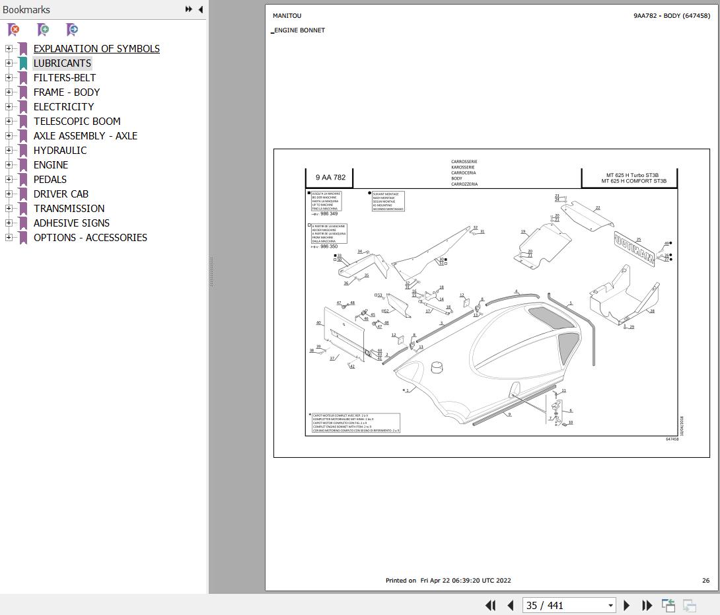
Task: Select the FRAME - BODY bookmark
Action: tap(67, 92)
